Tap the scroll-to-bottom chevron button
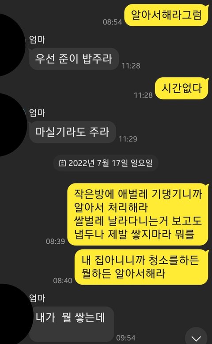This screenshot has height=344, width=212. (196, 337)
